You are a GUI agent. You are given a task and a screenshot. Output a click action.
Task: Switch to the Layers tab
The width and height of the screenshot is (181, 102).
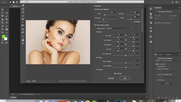pyautogui.click(x=161, y=55)
